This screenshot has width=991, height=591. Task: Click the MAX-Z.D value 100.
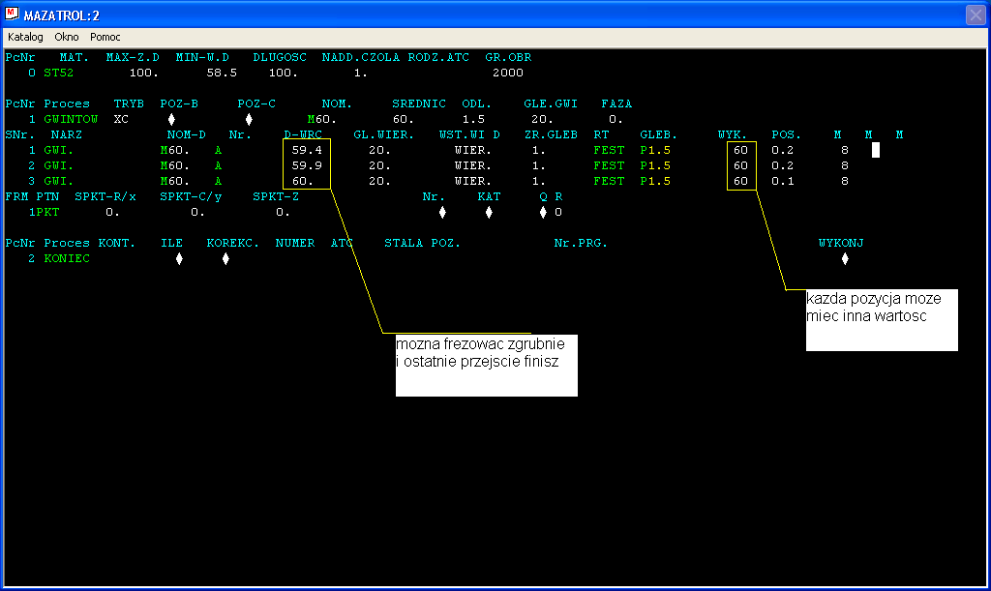[x=144, y=73]
